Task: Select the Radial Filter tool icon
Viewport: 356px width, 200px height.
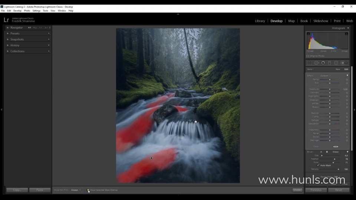Action: coord(336,63)
